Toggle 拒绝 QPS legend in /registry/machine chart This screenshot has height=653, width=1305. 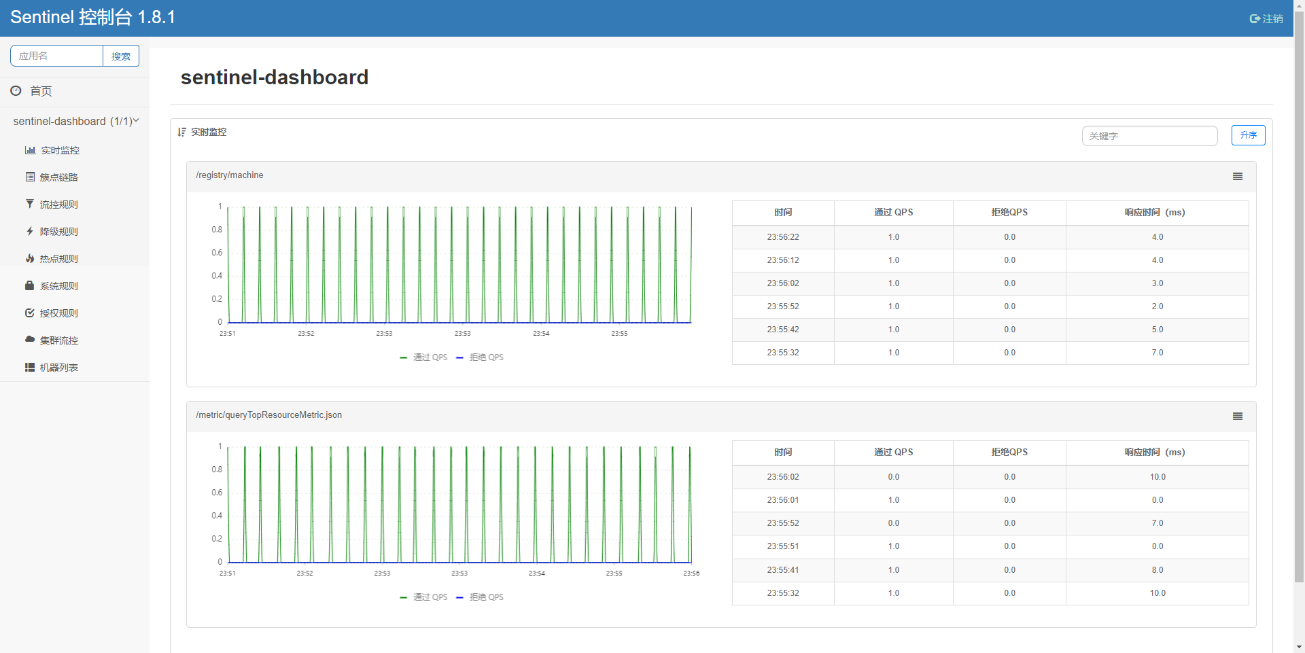coord(480,357)
